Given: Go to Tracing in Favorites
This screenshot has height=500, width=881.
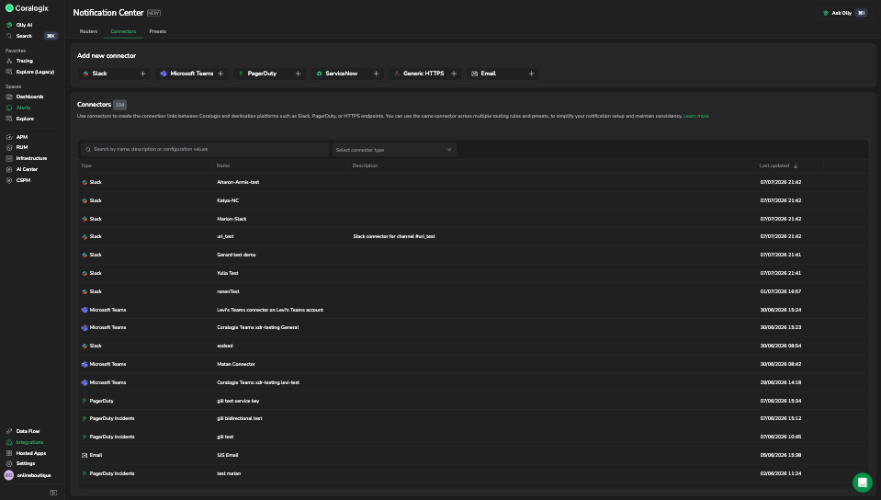Looking at the screenshot, I should [19, 61].
